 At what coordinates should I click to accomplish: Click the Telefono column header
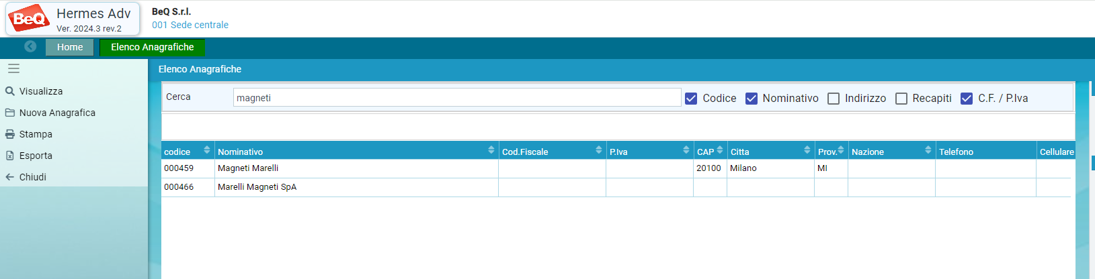tap(985, 150)
